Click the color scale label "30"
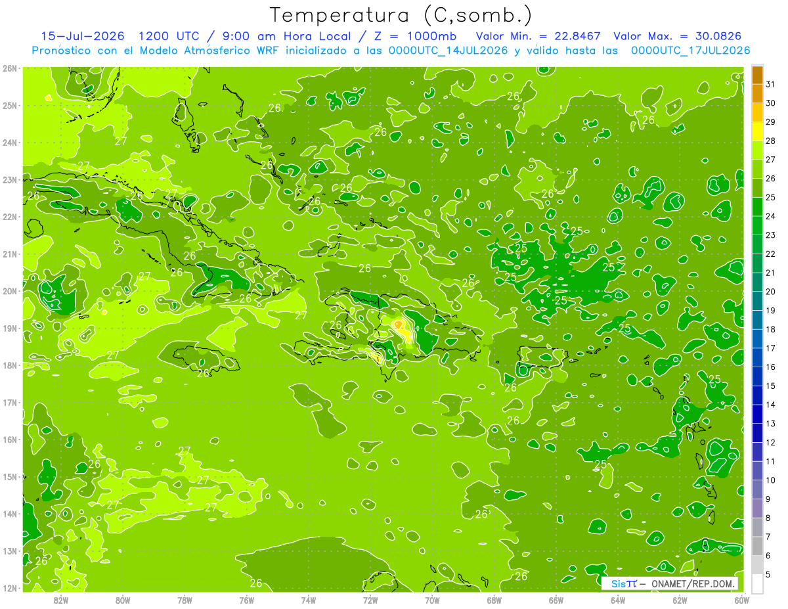This screenshot has height=609, width=788. [x=771, y=103]
